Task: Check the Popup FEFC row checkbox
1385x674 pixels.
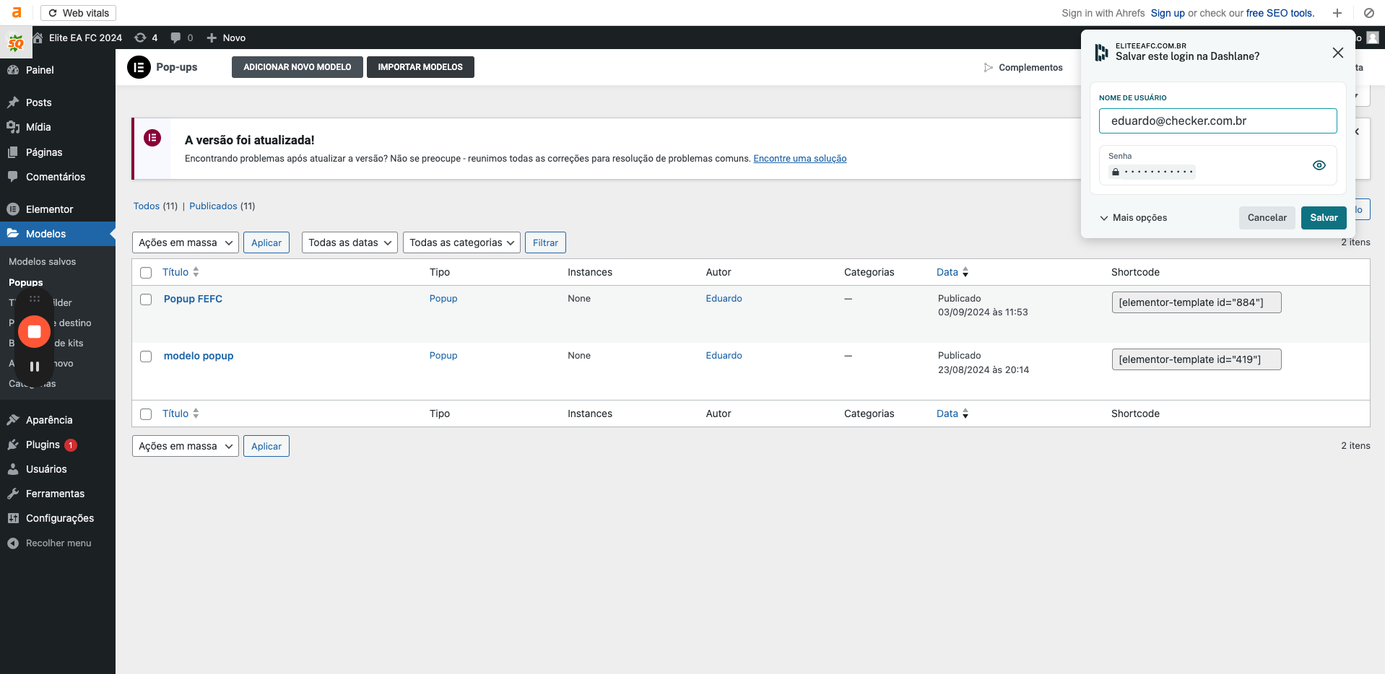Action: [x=146, y=299]
